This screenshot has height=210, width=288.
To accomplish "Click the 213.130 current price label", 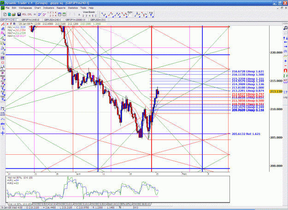I will coord(276,92).
